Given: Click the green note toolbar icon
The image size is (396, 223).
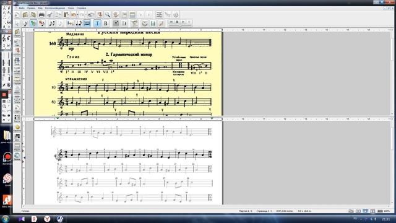Looking at the screenshot, I should 33,24.
